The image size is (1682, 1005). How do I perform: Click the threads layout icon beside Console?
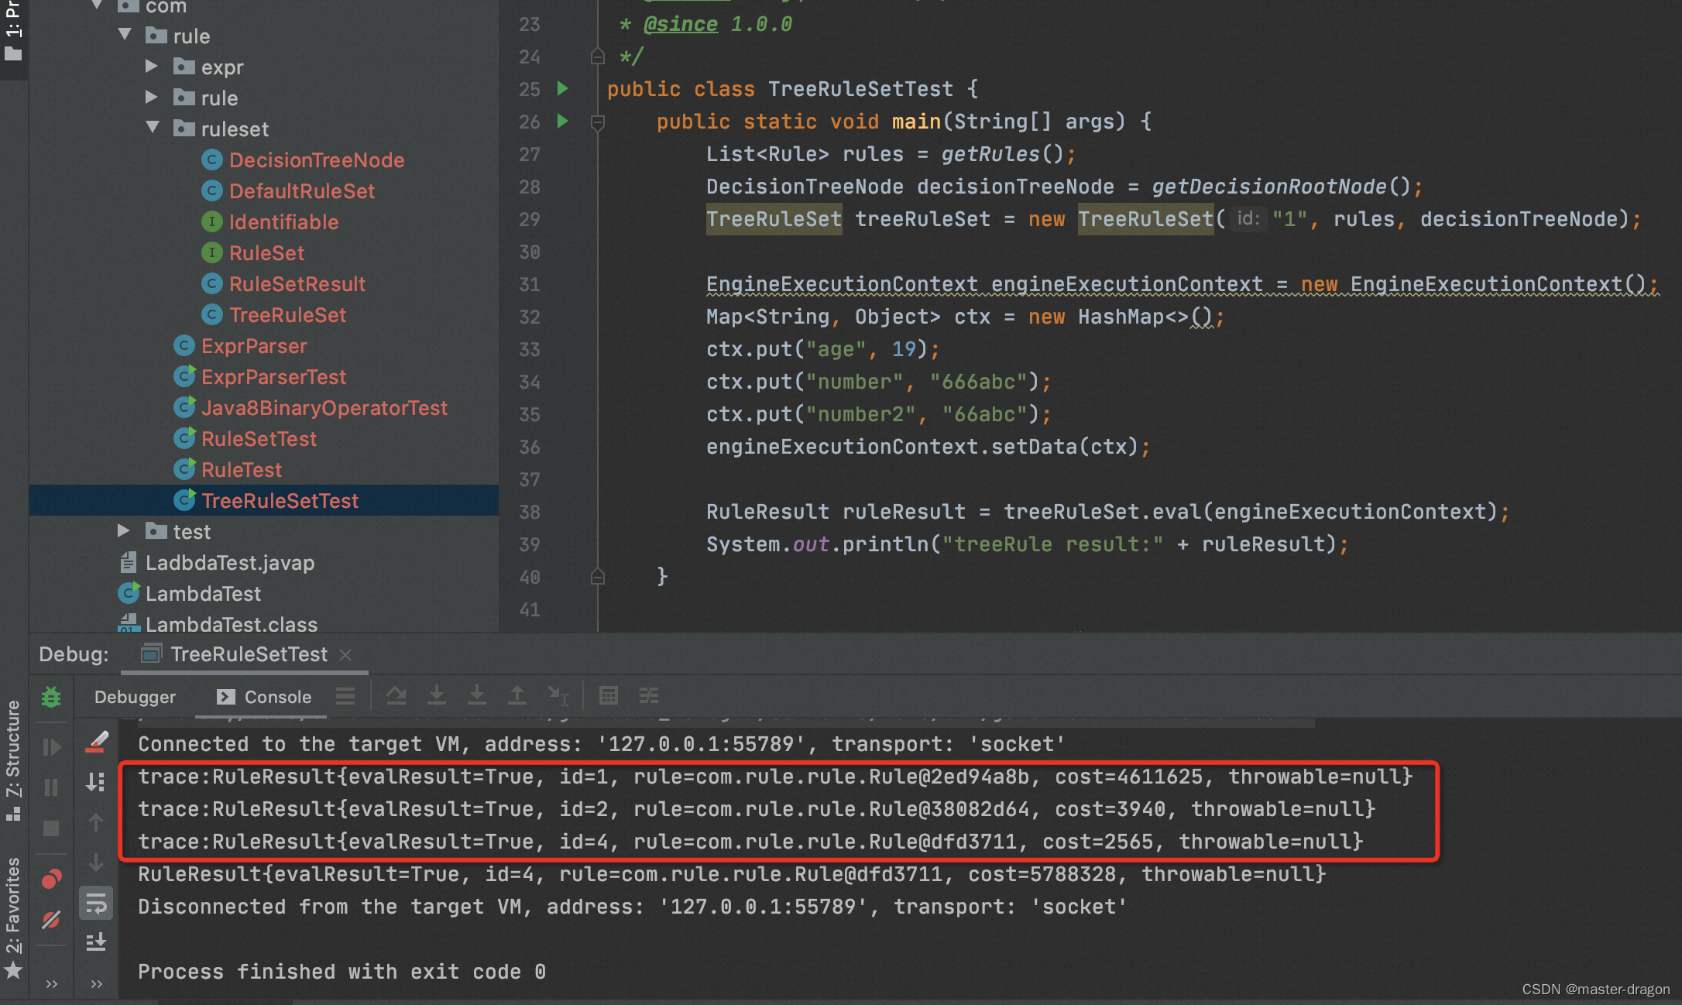[345, 696]
